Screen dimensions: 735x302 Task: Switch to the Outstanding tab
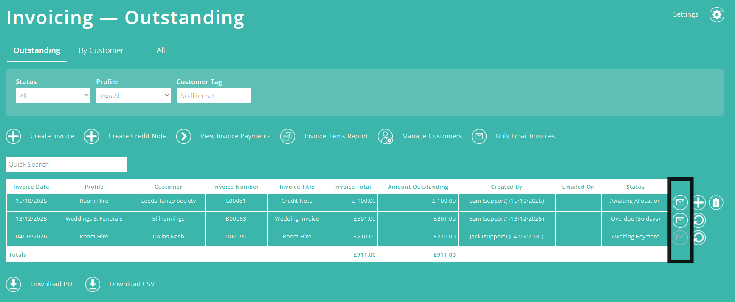(x=37, y=50)
